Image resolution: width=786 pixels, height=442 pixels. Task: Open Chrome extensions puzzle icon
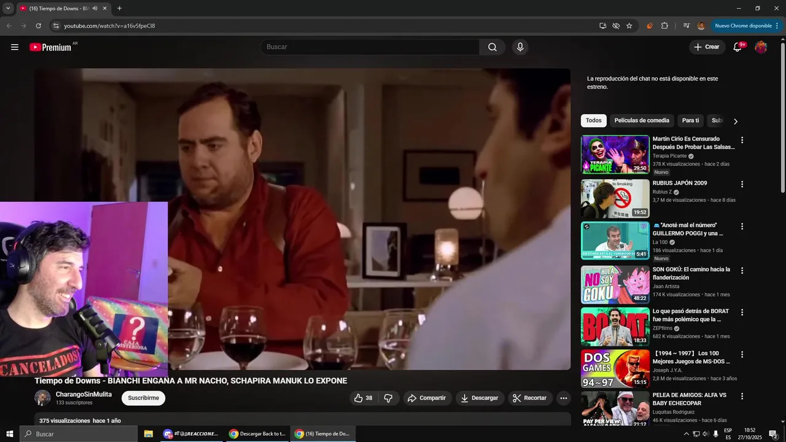pyautogui.click(x=664, y=26)
